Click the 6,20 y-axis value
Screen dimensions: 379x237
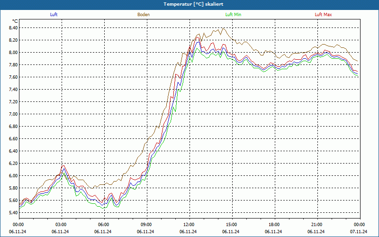[14, 164]
